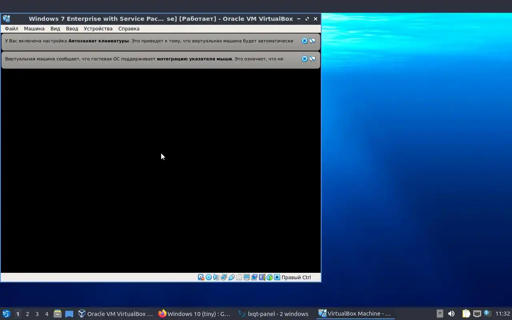Click the 11:32 clock in panel

tap(502, 314)
